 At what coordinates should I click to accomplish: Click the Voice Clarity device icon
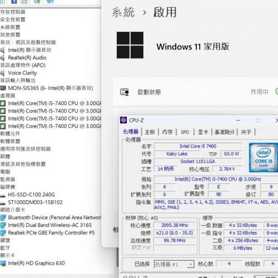[2, 73]
